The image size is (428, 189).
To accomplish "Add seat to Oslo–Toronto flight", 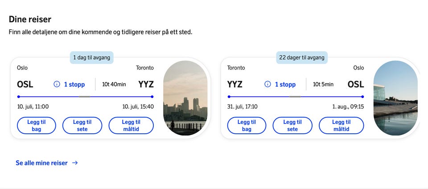I will pyautogui.click(x=82, y=125).
